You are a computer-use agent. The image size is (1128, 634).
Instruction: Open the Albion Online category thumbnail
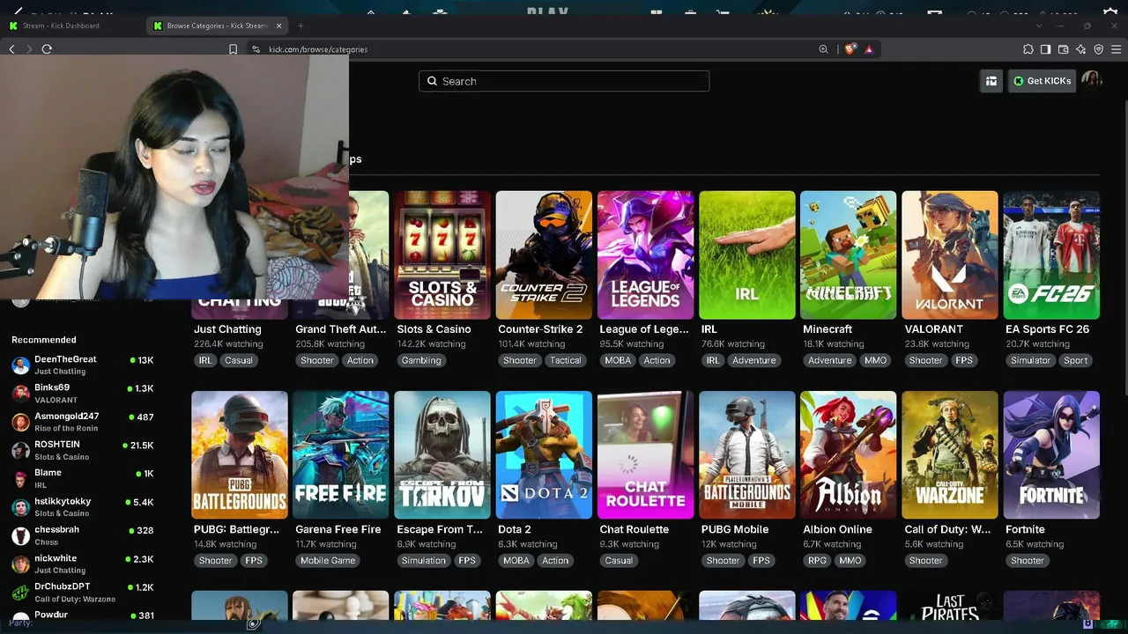[849, 455]
